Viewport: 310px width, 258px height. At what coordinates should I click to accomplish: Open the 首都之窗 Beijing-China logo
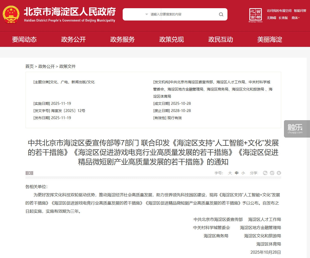pyautogui.click(x=256, y=15)
